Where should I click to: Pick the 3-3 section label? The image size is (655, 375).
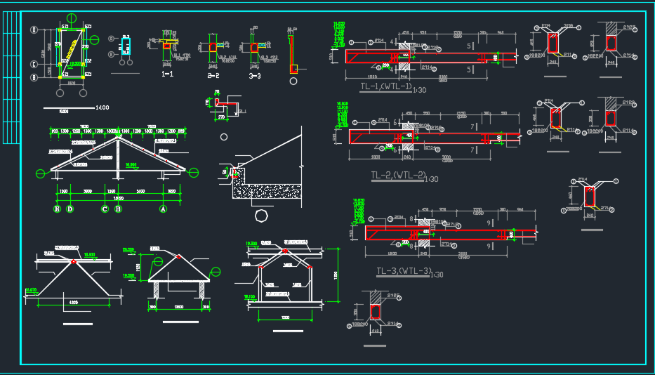pyautogui.click(x=255, y=76)
